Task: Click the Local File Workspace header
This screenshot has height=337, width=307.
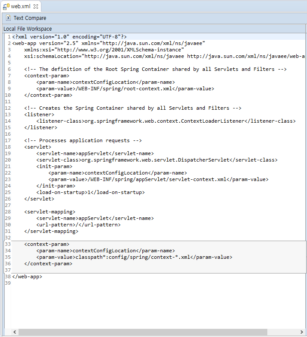Action: [x=28, y=29]
